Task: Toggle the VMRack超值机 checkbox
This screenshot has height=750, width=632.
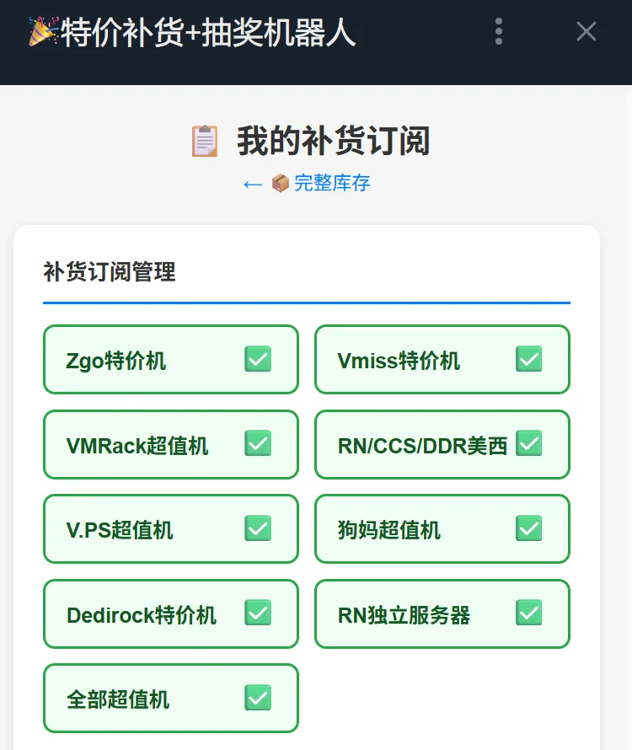Action: pyautogui.click(x=258, y=443)
